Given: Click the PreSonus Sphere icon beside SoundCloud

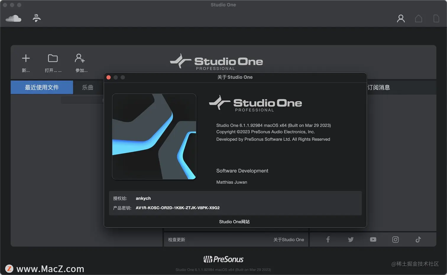Looking at the screenshot, I should 37,18.
